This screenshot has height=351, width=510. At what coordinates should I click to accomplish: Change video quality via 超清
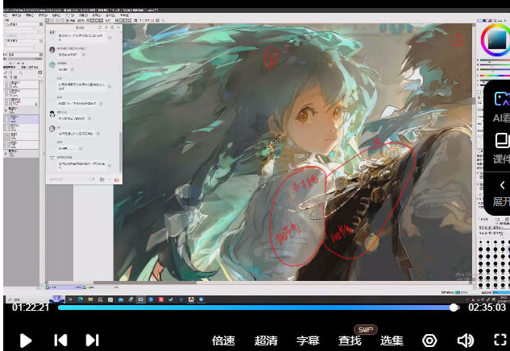pyautogui.click(x=266, y=341)
